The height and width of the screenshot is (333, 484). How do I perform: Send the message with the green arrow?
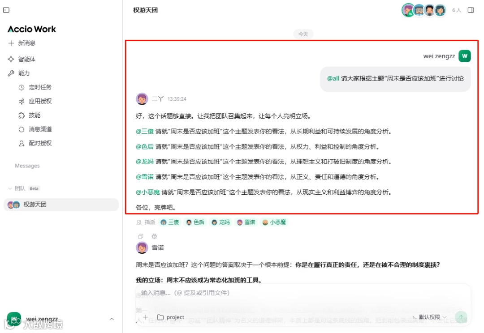point(461,317)
